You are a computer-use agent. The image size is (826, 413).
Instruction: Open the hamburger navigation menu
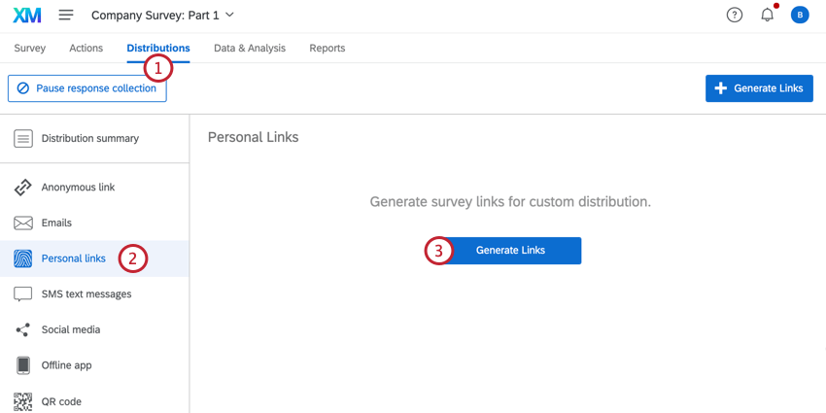tap(66, 16)
